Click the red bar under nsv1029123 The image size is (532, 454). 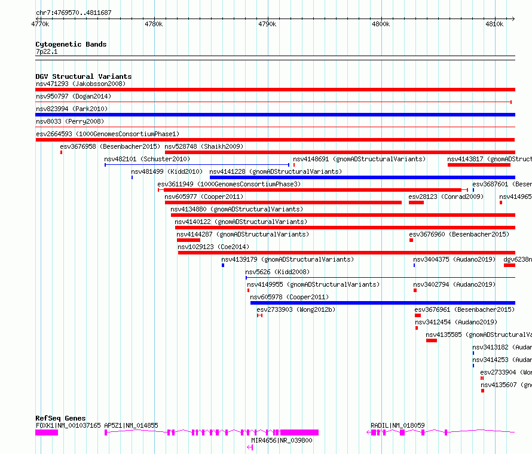(x=347, y=253)
